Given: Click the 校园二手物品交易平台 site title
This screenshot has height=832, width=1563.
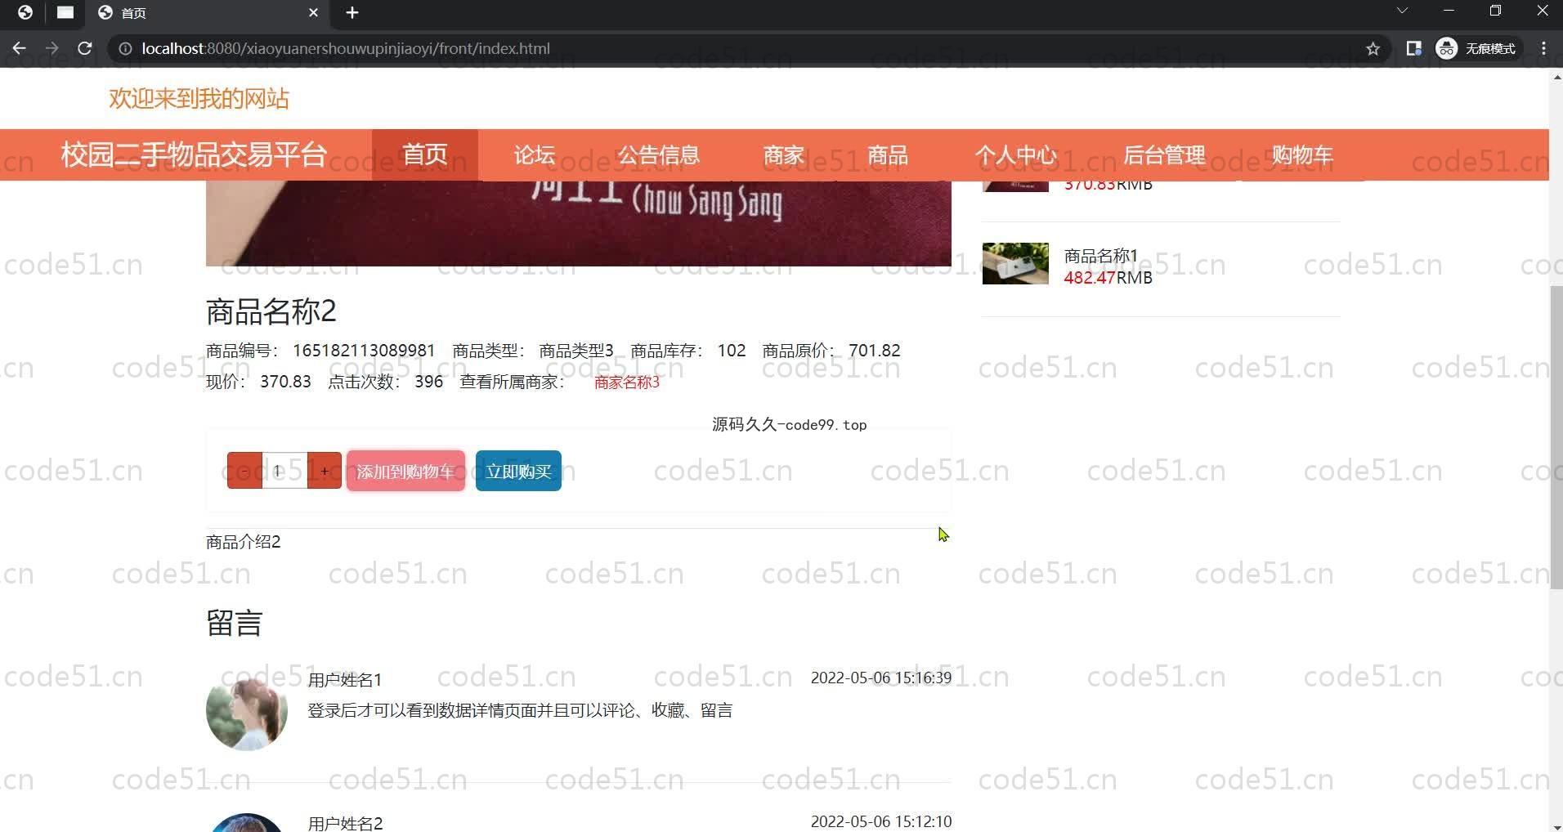Looking at the screenshot, I should pos(194,154).
